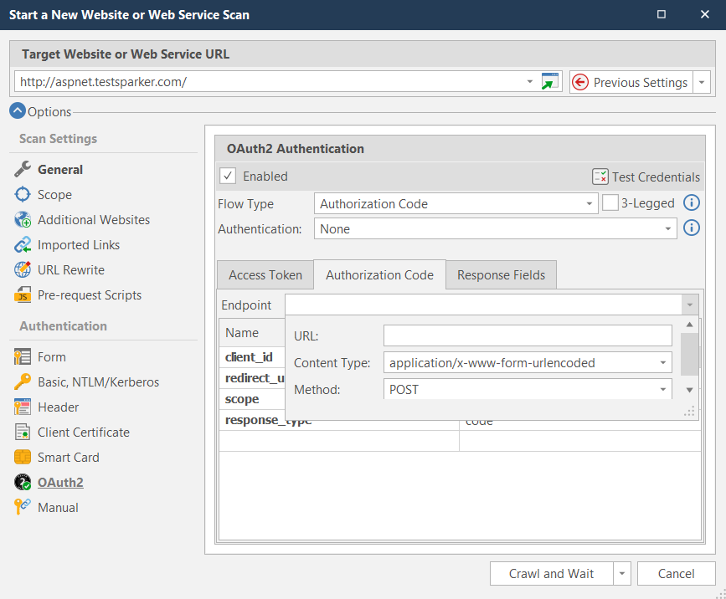Collapse the Options section

click(x=18, y=111)
